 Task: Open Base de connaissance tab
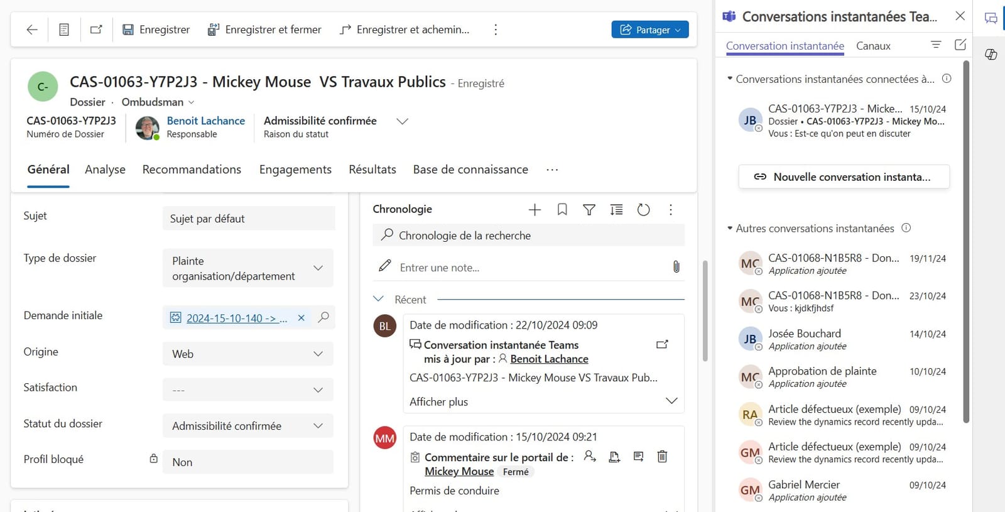(x=470, y=170)
